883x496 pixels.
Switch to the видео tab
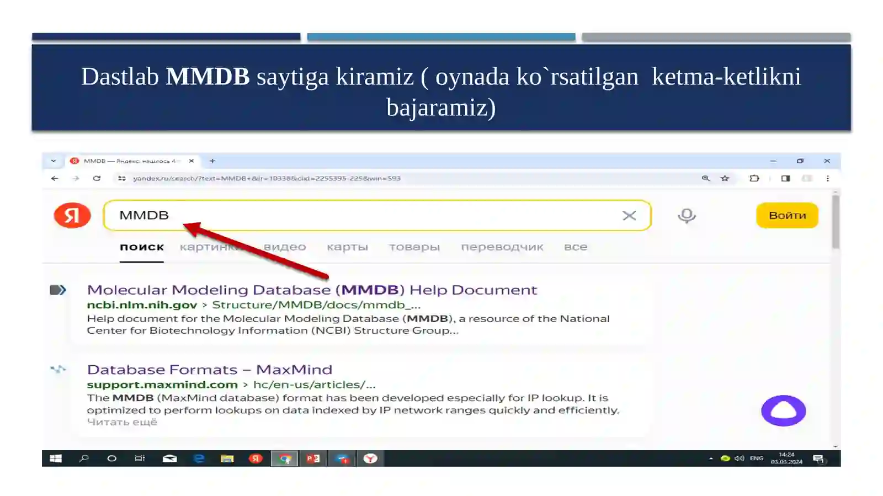coord(285,247)
